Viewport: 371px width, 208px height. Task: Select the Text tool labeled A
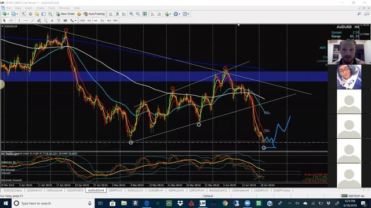tap(52, 21)
